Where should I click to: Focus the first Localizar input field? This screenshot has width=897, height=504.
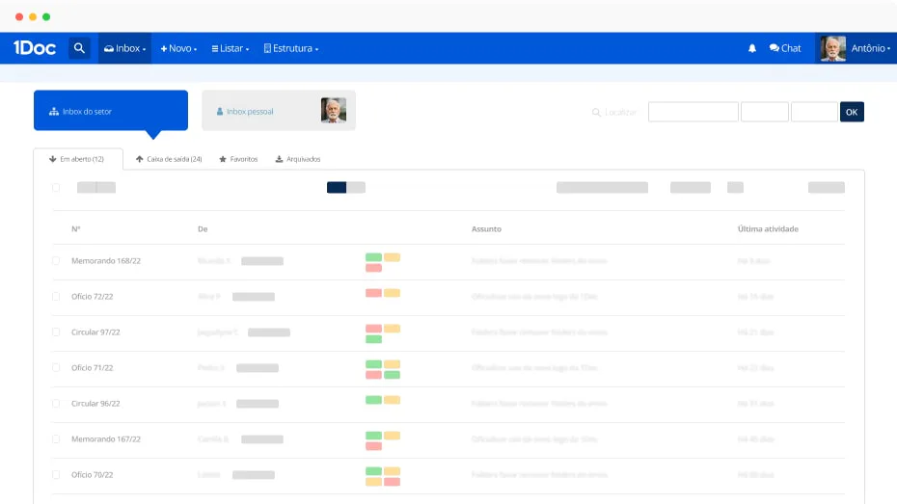[693, 112]
